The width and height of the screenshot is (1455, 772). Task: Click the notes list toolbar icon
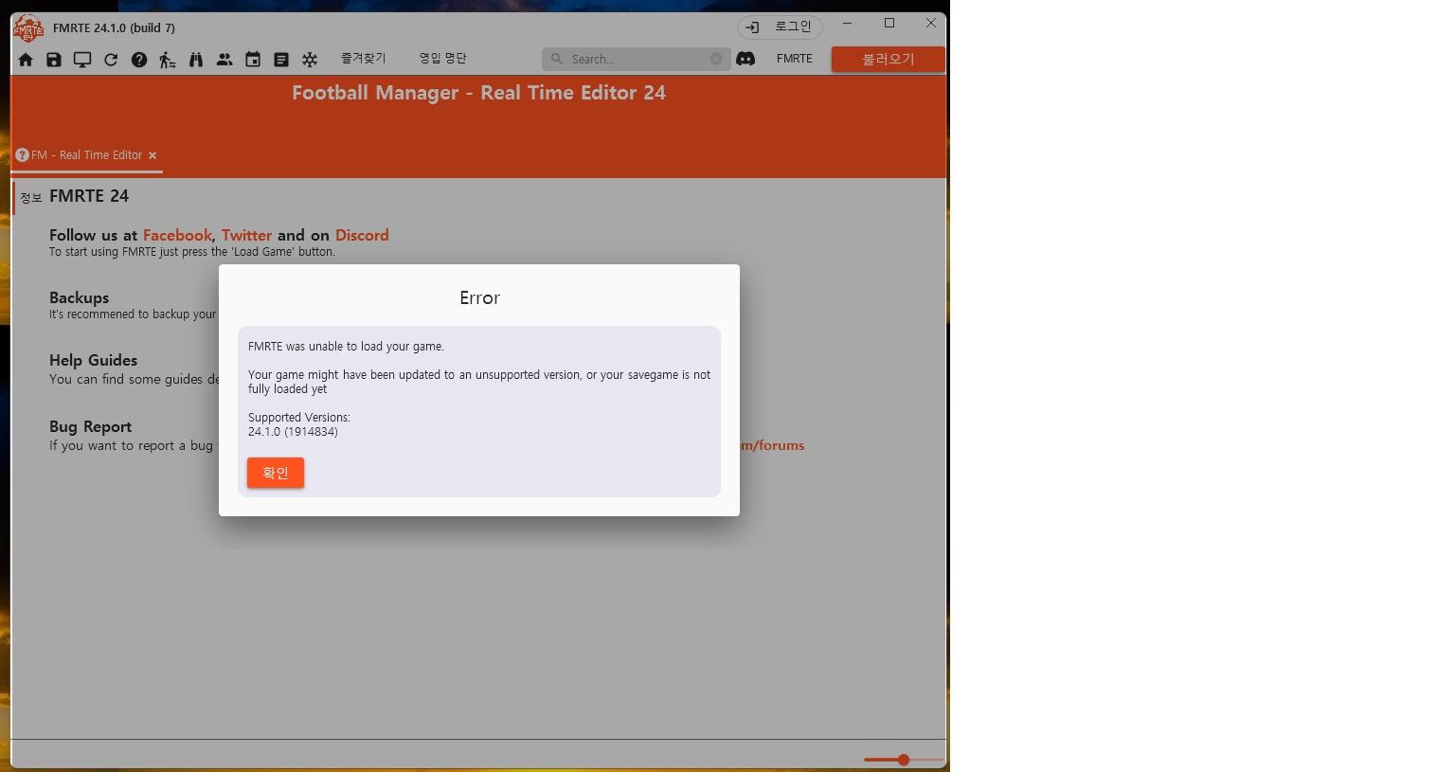pyautogui.click(x=281, y=60)
